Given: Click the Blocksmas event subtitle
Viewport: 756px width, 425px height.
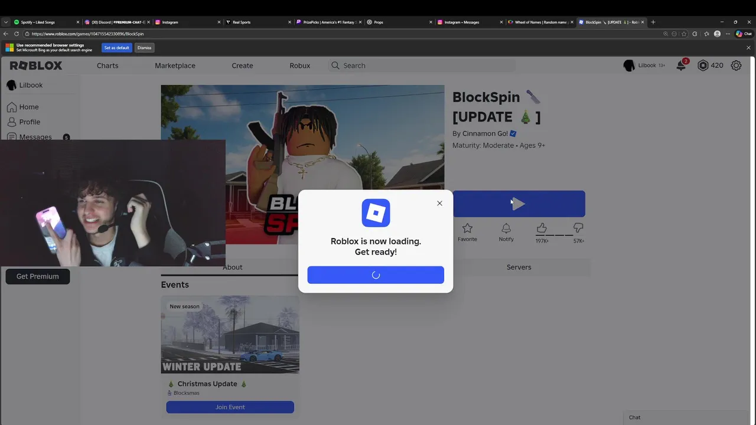Looking at the screenshot, I should tap(187, 393).
